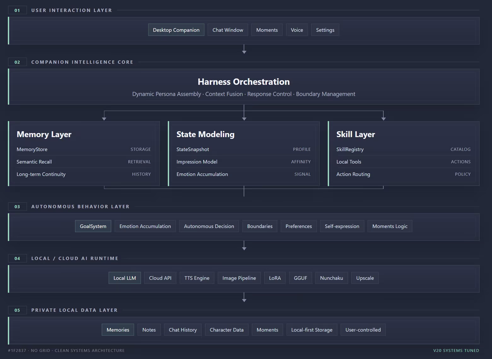This screenshot has width=492, height=359.
Task: Select the Desktop Companion chip
Action: click(x=176, y=30)
